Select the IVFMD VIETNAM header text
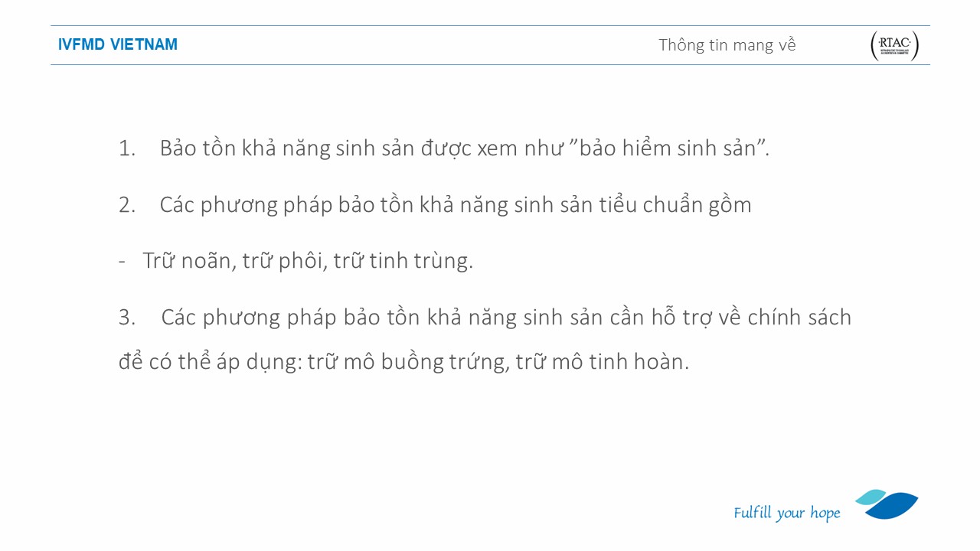Viewport: 980px width, 551px height. (x=118, y=44)
